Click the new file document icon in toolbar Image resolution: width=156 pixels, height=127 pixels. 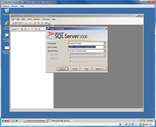tap(30, 23)
